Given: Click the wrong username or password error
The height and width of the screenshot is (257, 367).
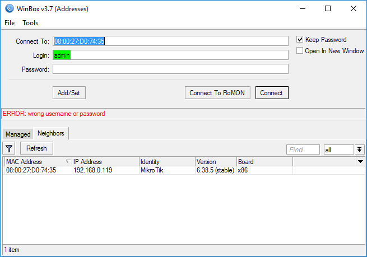Looking at the screenshot, I should coord(54,114).
